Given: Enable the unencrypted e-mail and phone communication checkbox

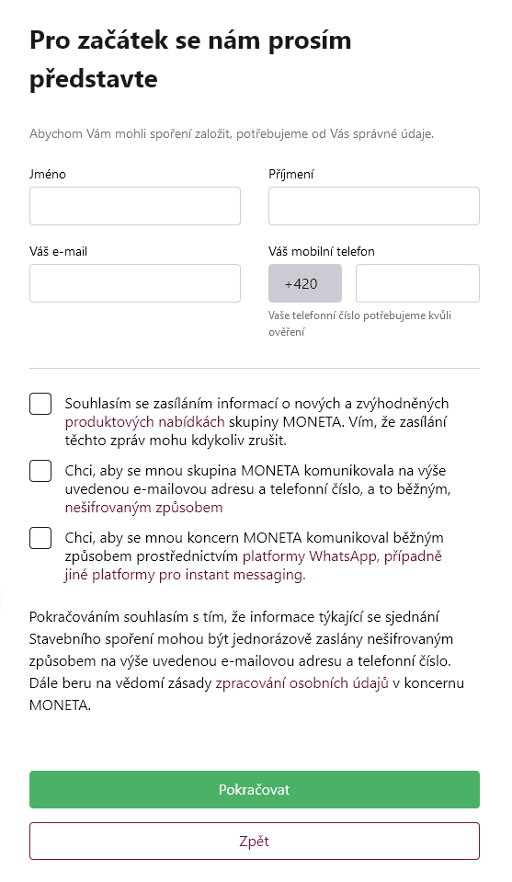Looking at the screenshot, I should [40, 471].
